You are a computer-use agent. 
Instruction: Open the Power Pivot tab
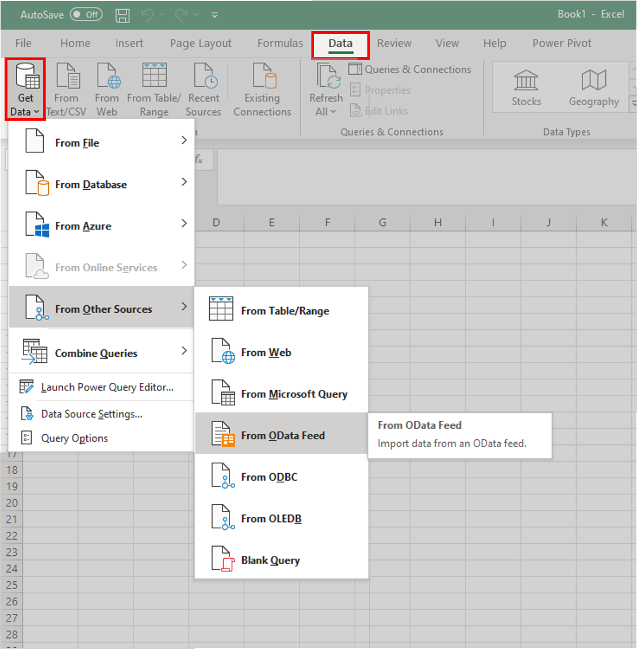[561, 44]
